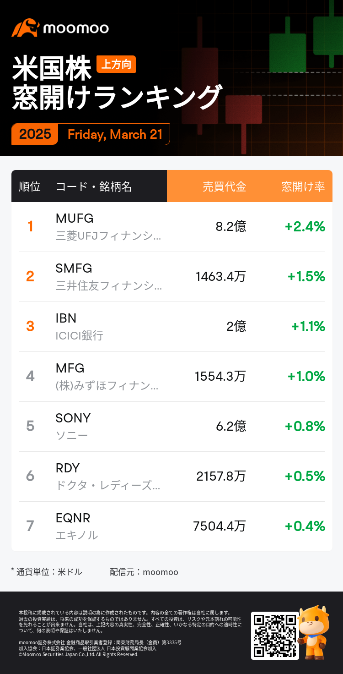Click the Friday, March 21 date
343x674 pixels.
[115, 134]
